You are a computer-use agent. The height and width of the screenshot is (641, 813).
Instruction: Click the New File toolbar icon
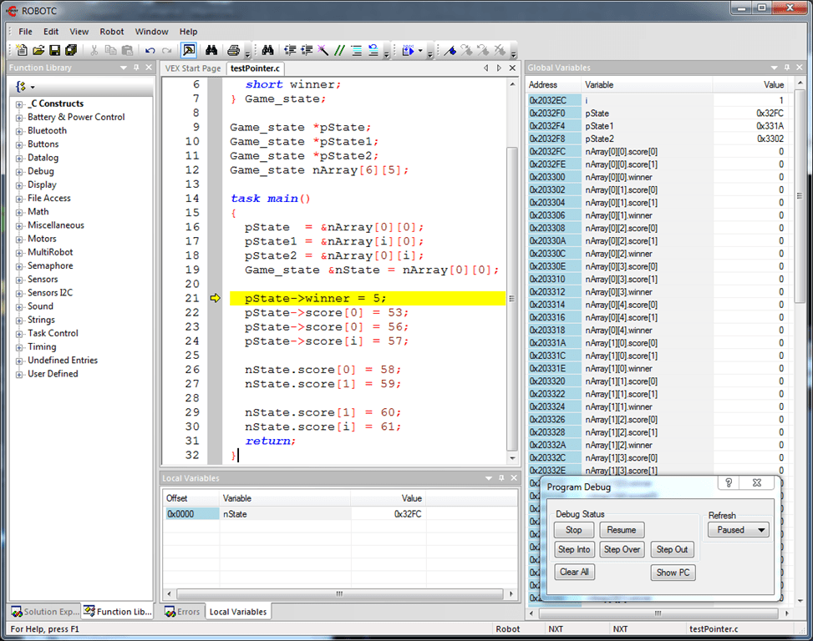coord(22,50)
